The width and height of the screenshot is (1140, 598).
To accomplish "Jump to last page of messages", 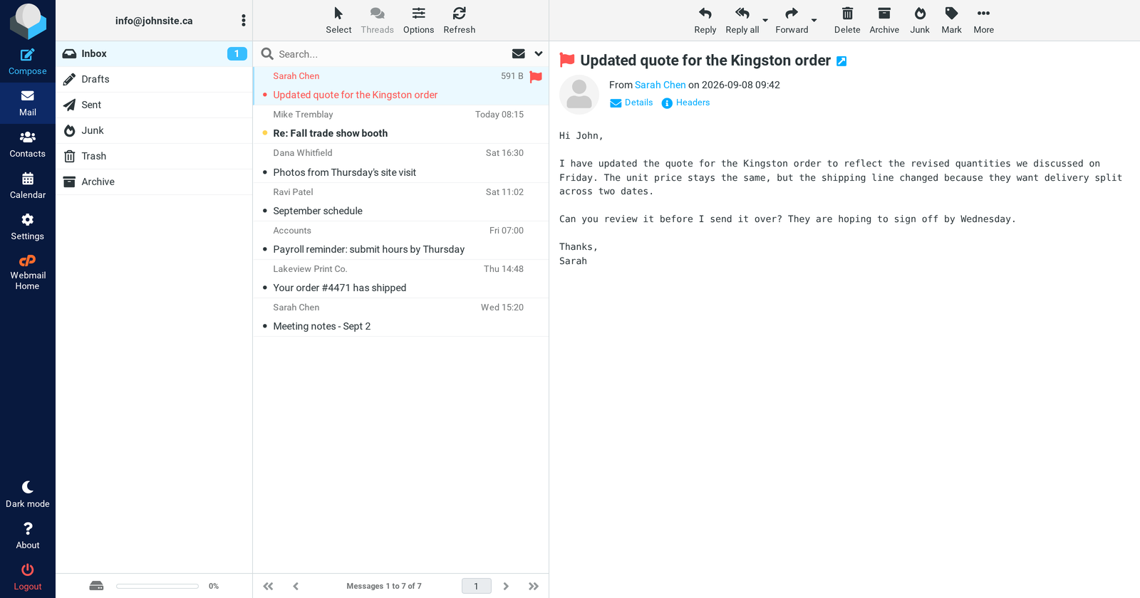I will coord(534,586).
